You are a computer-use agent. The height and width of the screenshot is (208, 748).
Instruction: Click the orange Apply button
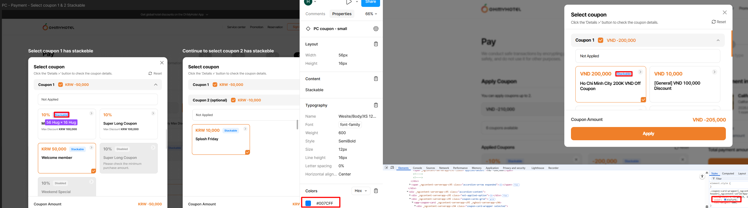pos(648,134)
